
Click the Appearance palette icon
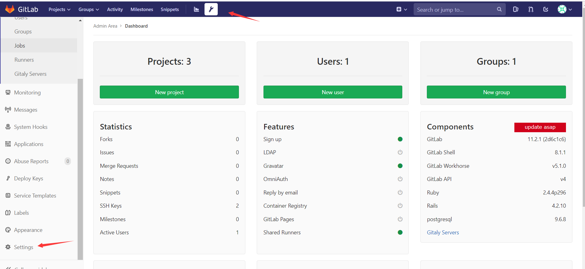pos(8,230)
